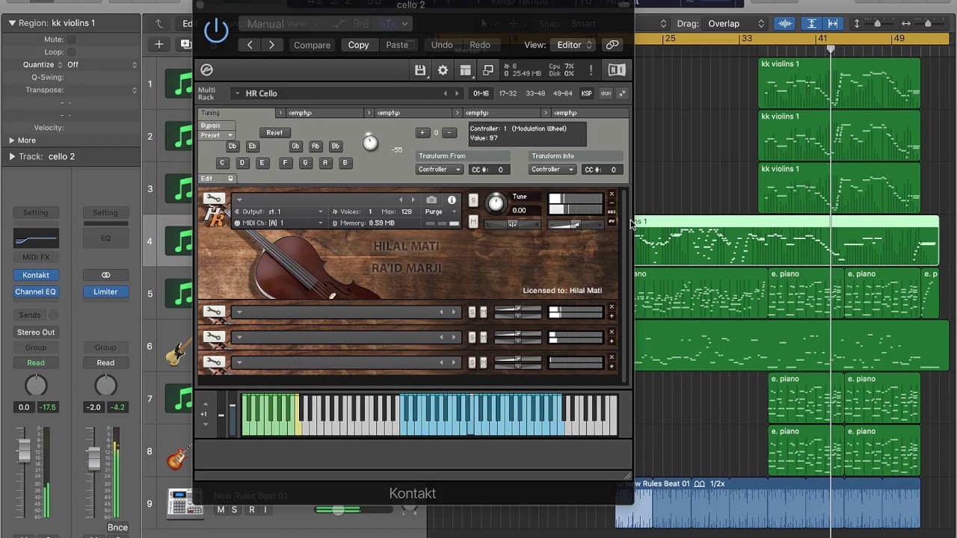This screenshot has width=957, height=538.
Task: Toggle the Db note tuning button
Action: tap(233, 146)
